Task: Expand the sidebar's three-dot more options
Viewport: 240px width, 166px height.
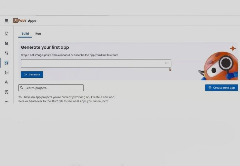Action: point(6,102)
